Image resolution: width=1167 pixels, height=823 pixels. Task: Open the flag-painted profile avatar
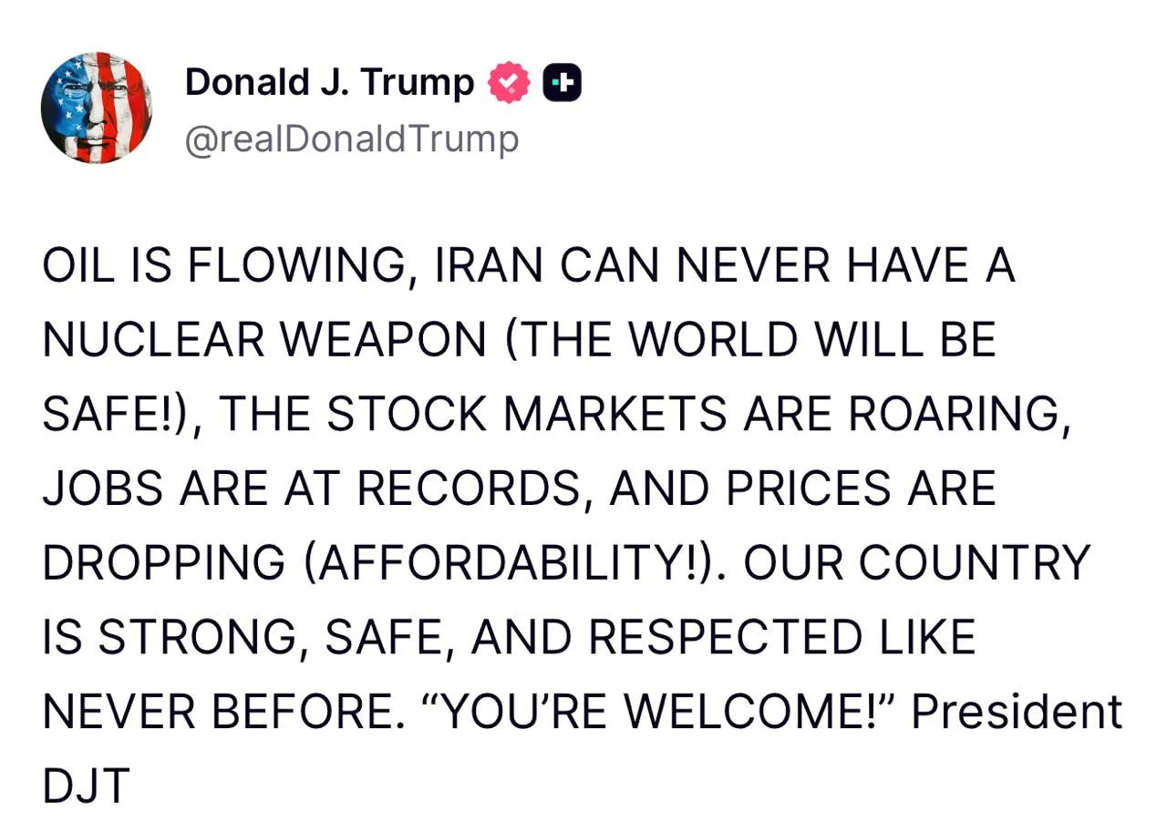pyautogui.click(x=97, y=108)
